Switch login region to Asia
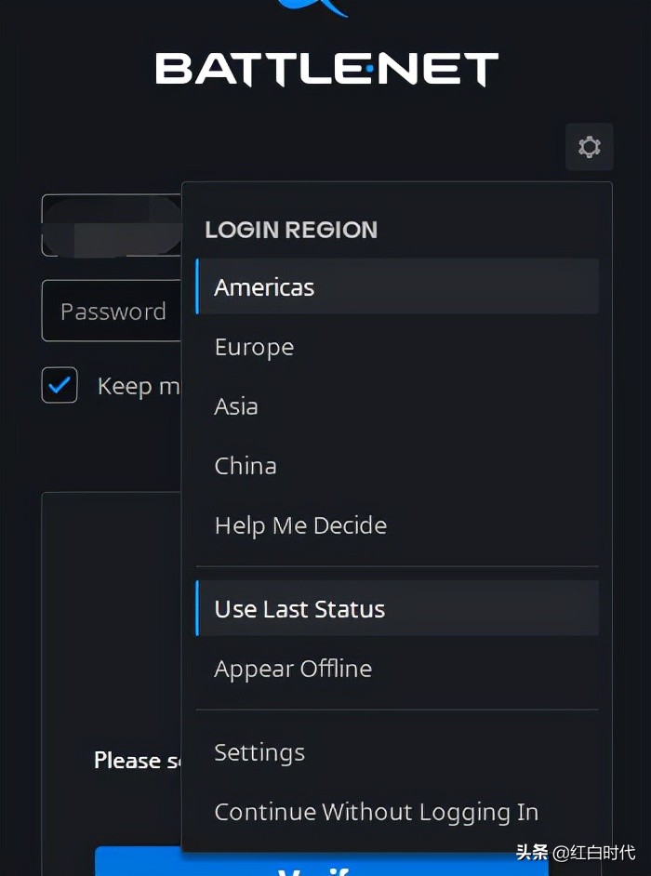The width and height of the screenshot is (651, 876). click(x=236, y=406)
